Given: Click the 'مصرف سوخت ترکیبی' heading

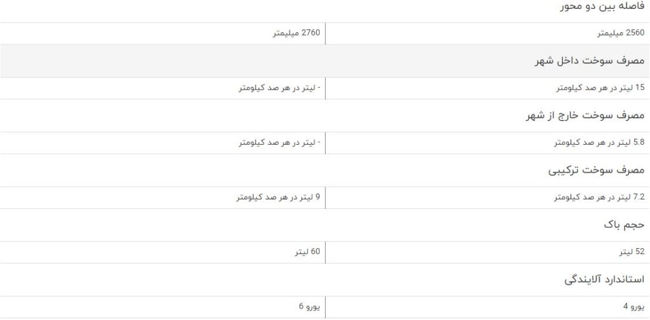Looking at the screenshot, I should 597,170.
